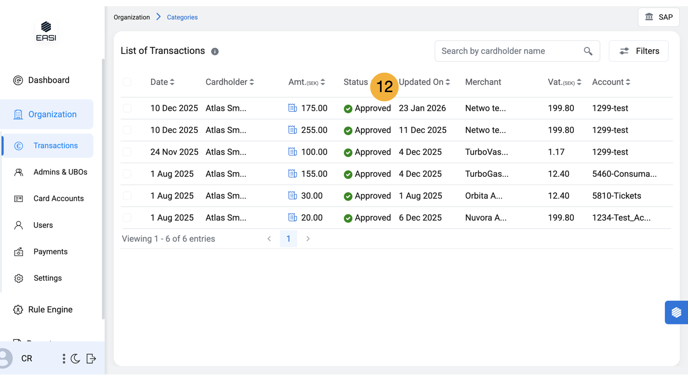688x375 pixels.
Task: Click the SAP button
Action: click(659, 17)
